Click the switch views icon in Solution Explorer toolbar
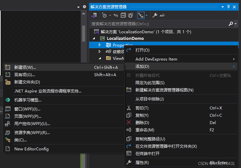The image size is (241, 168). (x=94, y=15)
